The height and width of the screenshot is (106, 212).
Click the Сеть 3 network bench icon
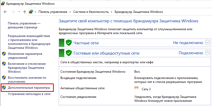pos(136,89)
